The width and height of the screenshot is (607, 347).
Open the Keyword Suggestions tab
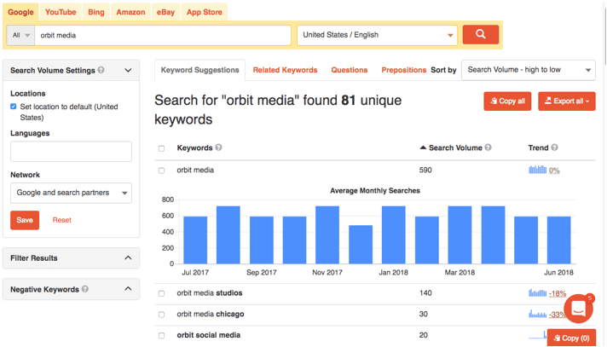pyautogui.click(x=199, y=70)
